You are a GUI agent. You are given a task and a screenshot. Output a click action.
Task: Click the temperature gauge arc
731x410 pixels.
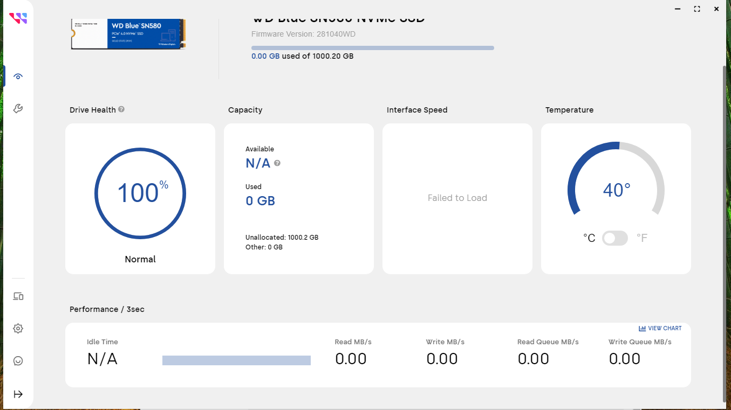616,178
